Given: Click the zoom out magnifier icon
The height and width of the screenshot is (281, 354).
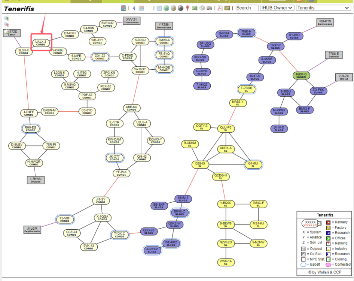Looking at the screenshot, I should pos(6,24).
